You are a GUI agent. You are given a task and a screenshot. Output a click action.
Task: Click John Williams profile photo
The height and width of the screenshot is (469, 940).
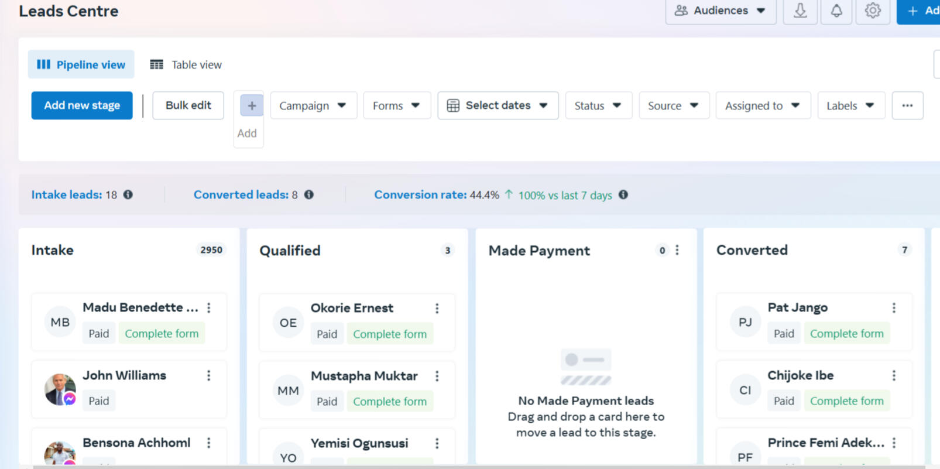60,389
